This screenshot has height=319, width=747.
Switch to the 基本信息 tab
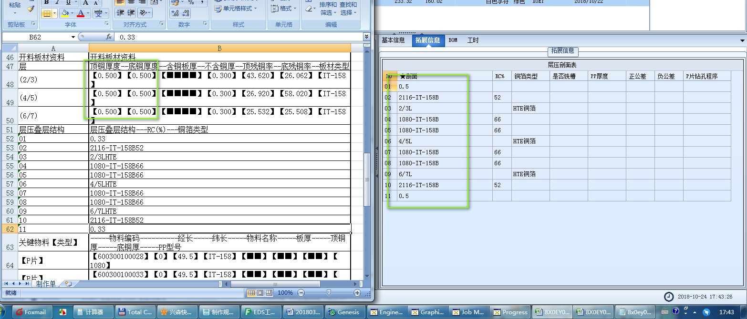(393, 40)
